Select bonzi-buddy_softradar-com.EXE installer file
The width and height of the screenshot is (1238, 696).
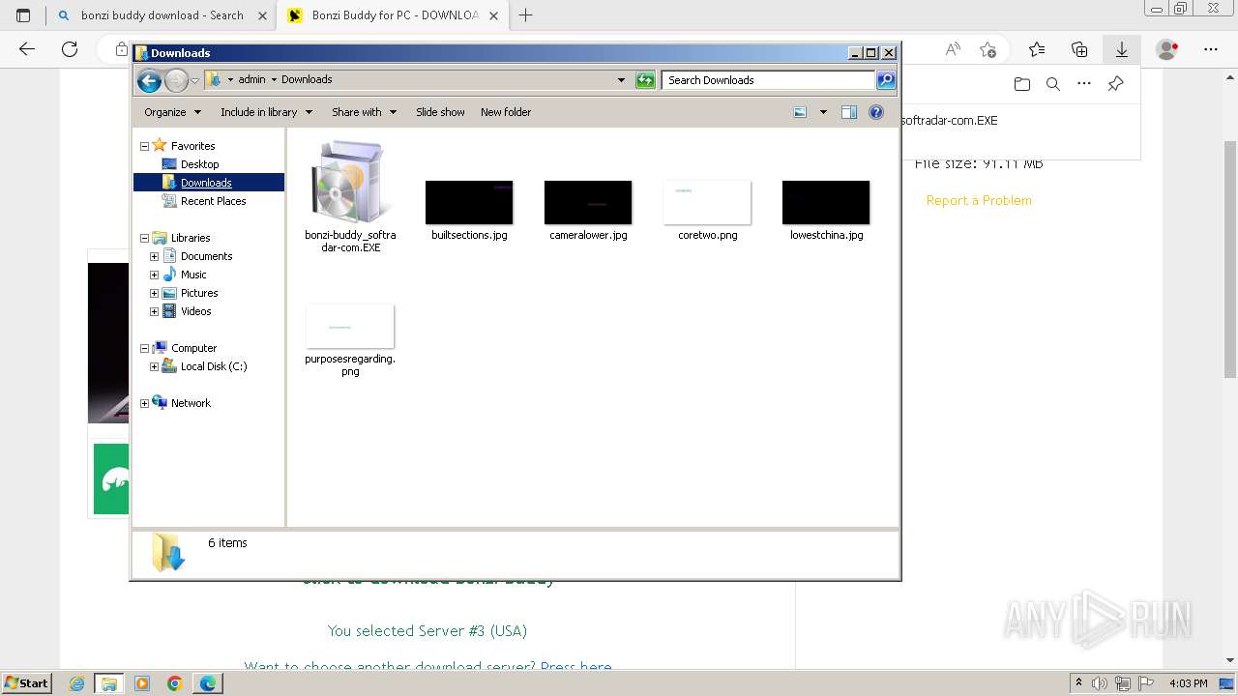coord(350,196)
